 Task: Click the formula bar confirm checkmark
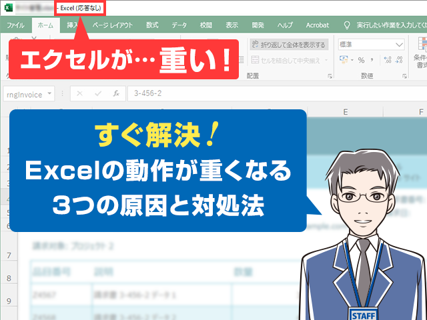point(98,93)
